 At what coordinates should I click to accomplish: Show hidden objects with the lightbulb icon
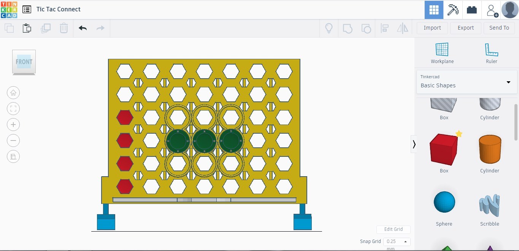329,28
